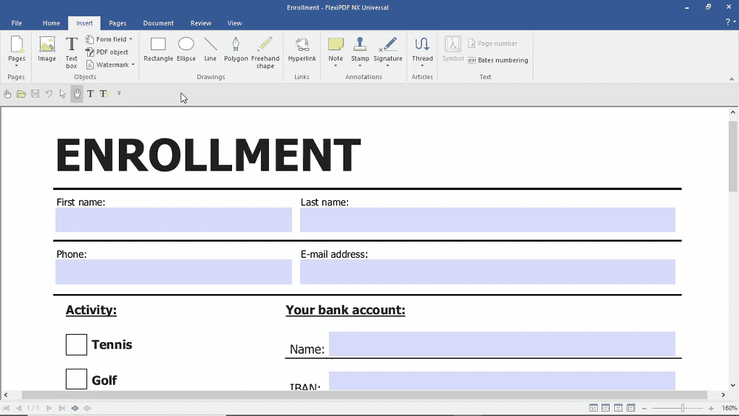Image resolution: width=739 pixels, height=416 pixels.
Task: Select the T with yellow highlight tool
Action: [x=104, y=94]
